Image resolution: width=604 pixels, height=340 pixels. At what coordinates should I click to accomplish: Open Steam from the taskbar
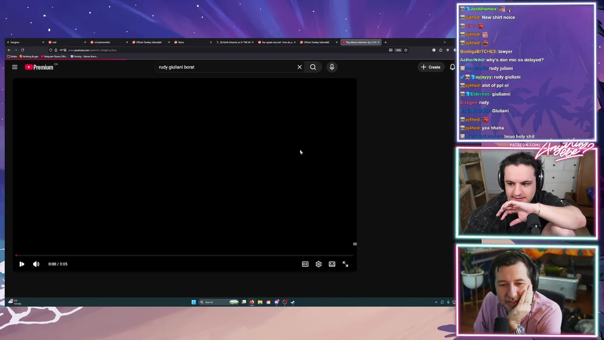point(293,302)
